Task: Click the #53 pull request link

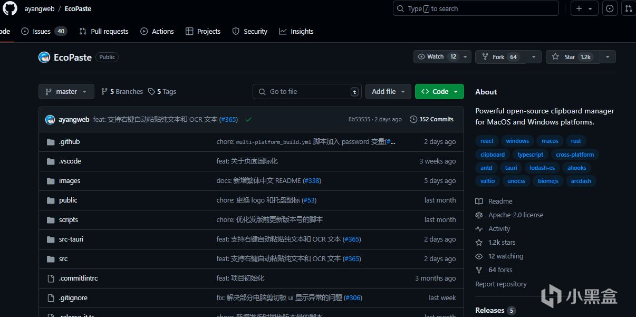Action: coord(309,200)
